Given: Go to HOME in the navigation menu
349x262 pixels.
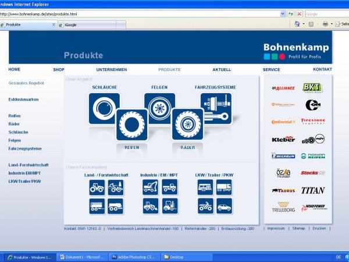Looking at the screenshot, I should point(15,69).
